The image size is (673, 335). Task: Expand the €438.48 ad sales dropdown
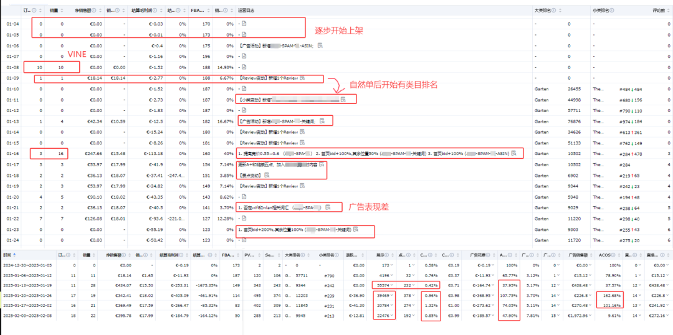point(591,285)
